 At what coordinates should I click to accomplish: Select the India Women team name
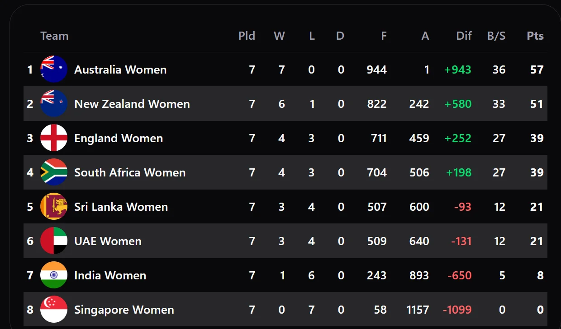point(110,275)
